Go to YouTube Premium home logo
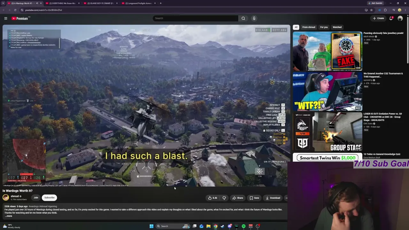 click(x=20, y=18)
